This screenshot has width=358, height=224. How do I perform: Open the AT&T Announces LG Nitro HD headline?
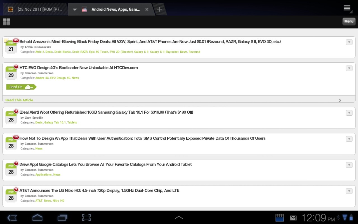pos(99,190)
